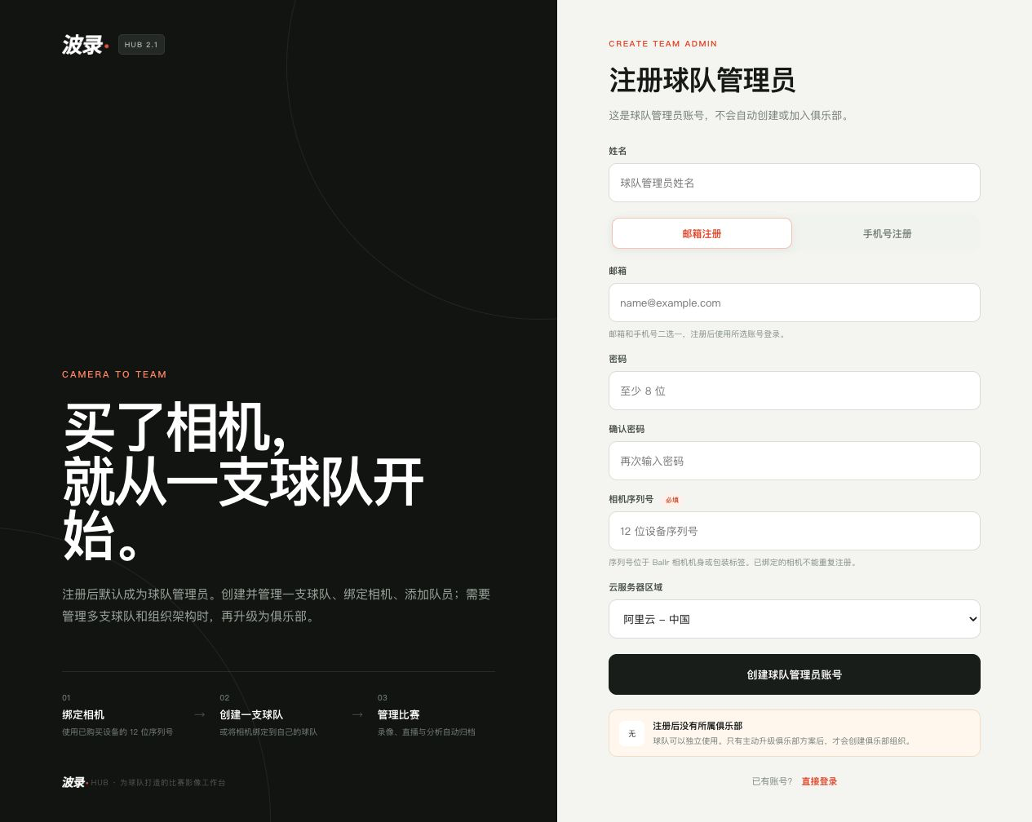Click the 密码 password field
This screenshot has width=1032, height=822.
click(794, 391)
